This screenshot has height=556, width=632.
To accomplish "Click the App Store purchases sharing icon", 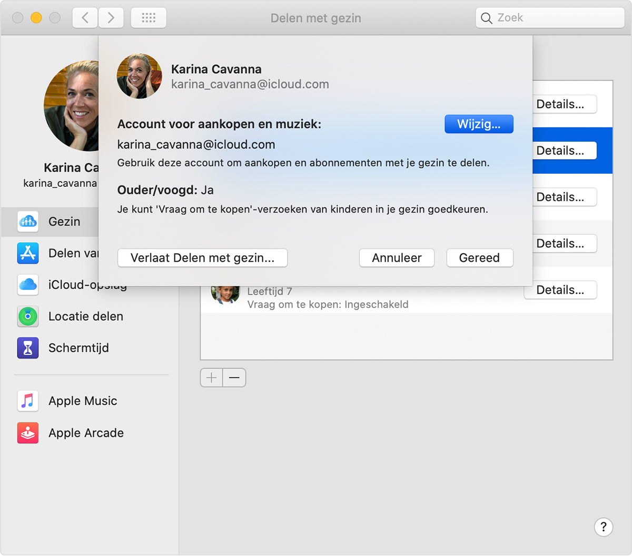I will pos(28,253).
